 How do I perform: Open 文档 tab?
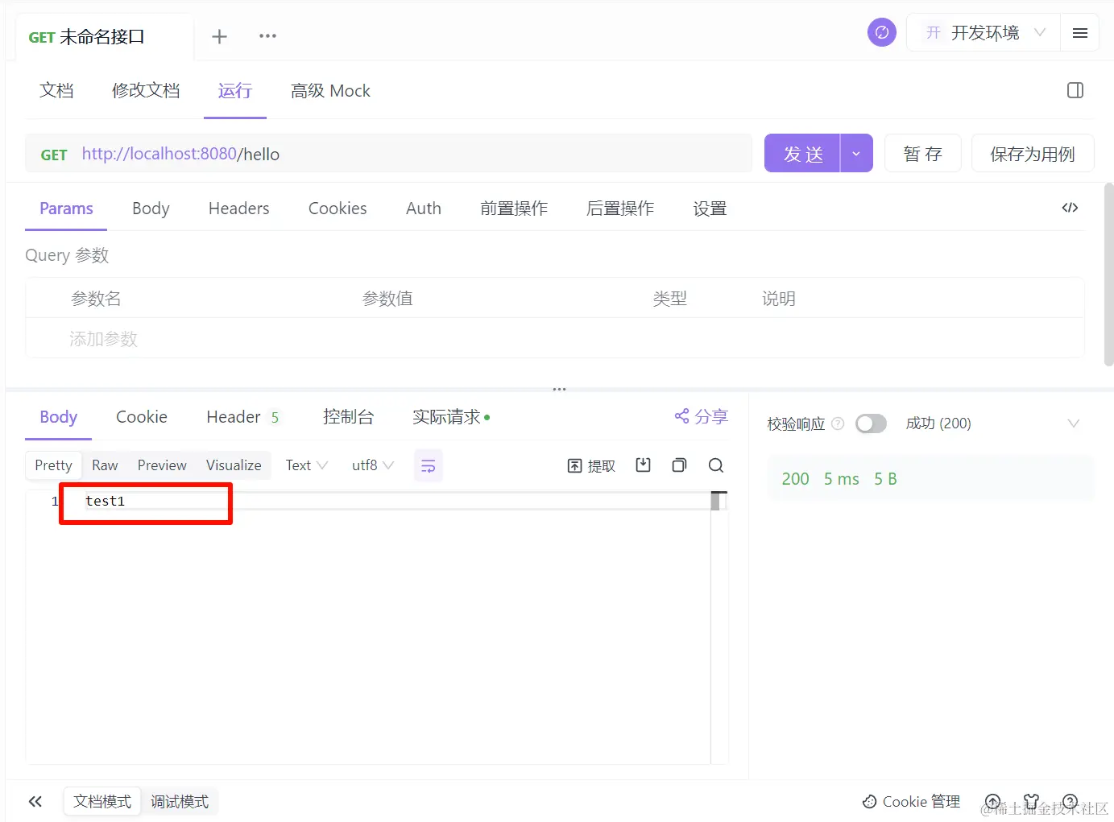click(x=56, y=91)
